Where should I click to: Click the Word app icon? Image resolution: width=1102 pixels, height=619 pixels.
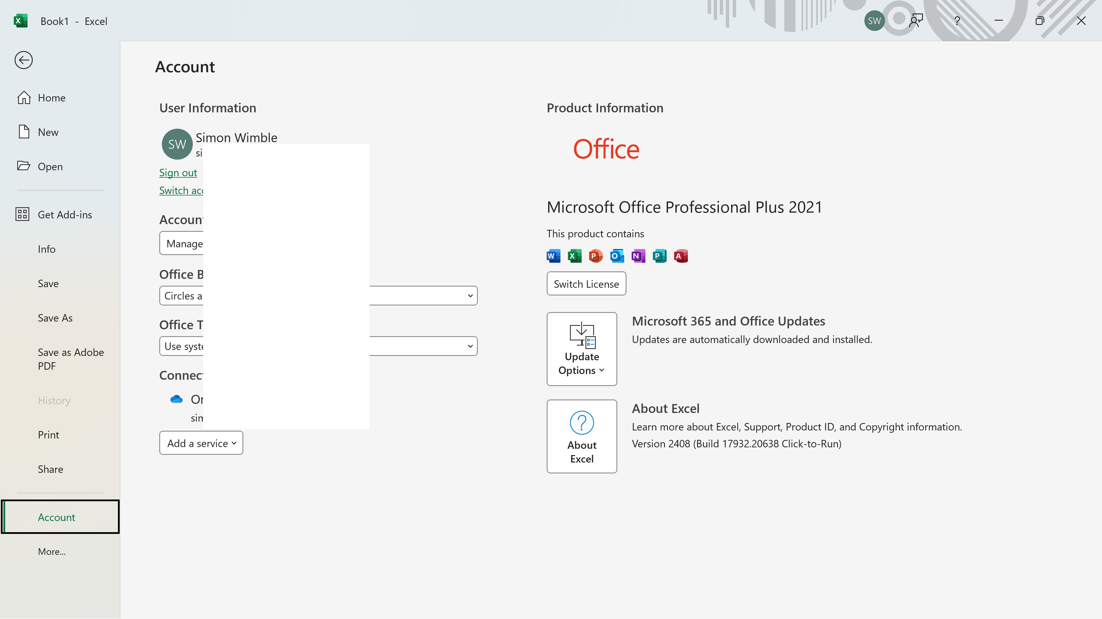[x=553, y=256]
